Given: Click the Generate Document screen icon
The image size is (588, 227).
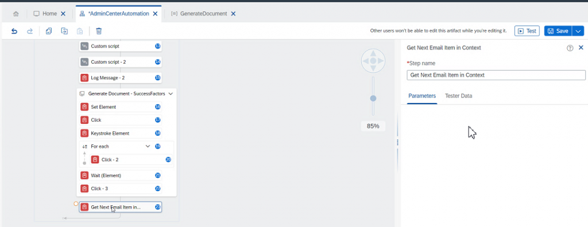Looking at the screenshot, I should (82, 93).
